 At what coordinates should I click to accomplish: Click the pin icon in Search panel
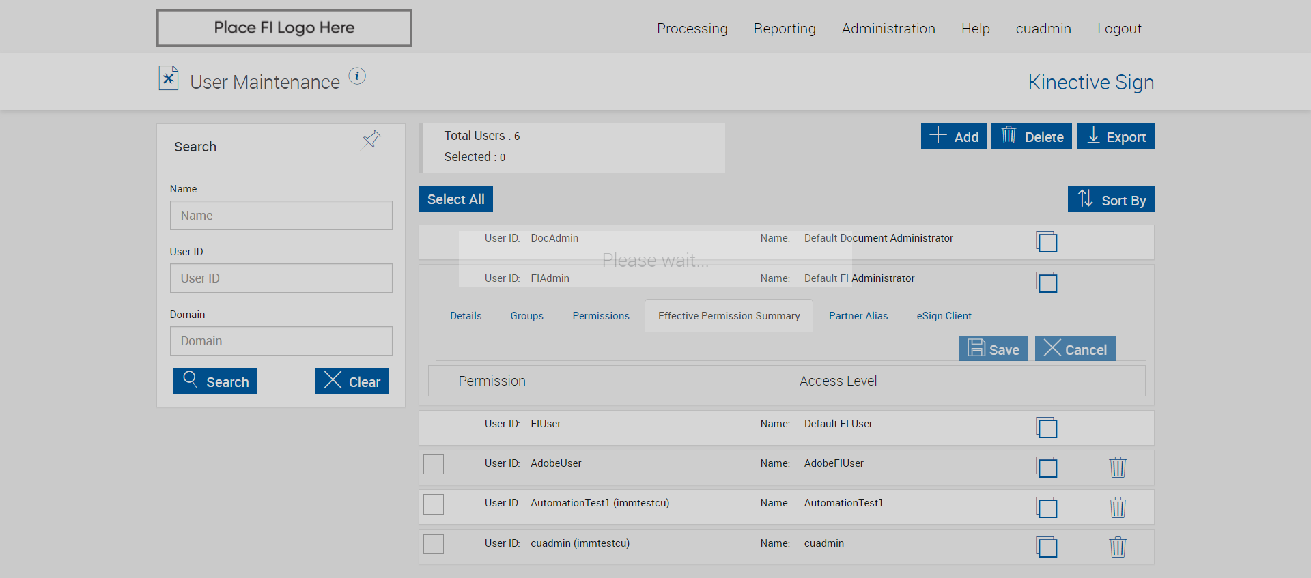coord(371,140)
